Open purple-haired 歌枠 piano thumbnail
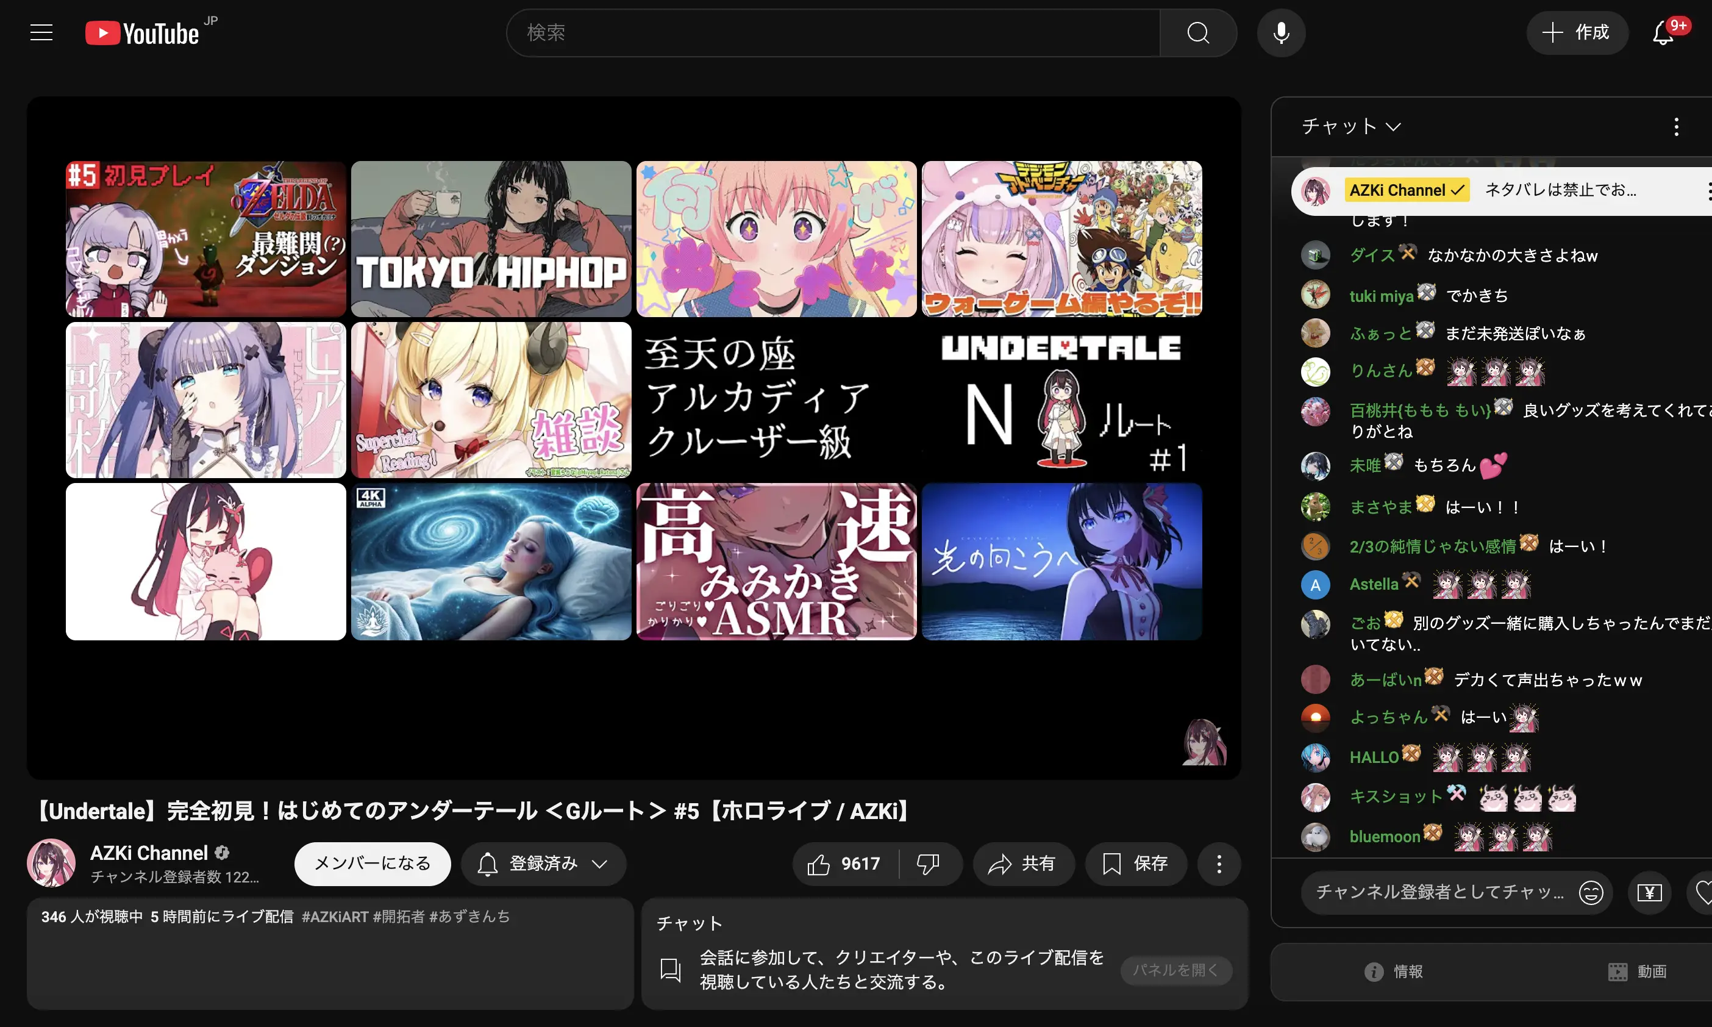Screen dimensions: 1712x1027 [x=205, y=400]
